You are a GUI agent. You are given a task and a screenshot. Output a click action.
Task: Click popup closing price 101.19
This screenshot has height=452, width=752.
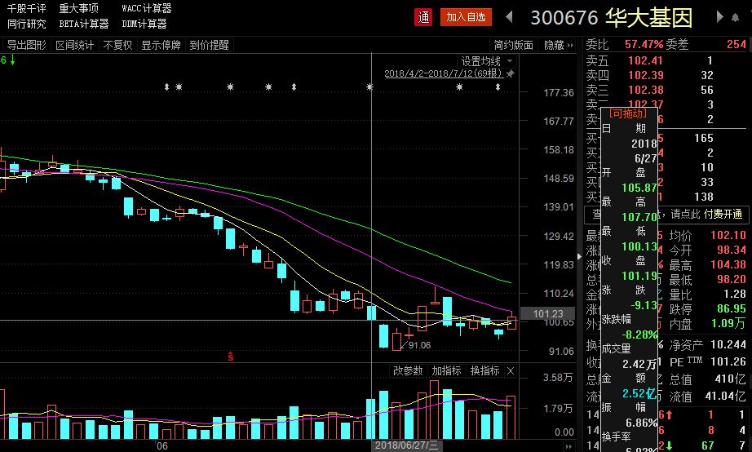[639, 277]
